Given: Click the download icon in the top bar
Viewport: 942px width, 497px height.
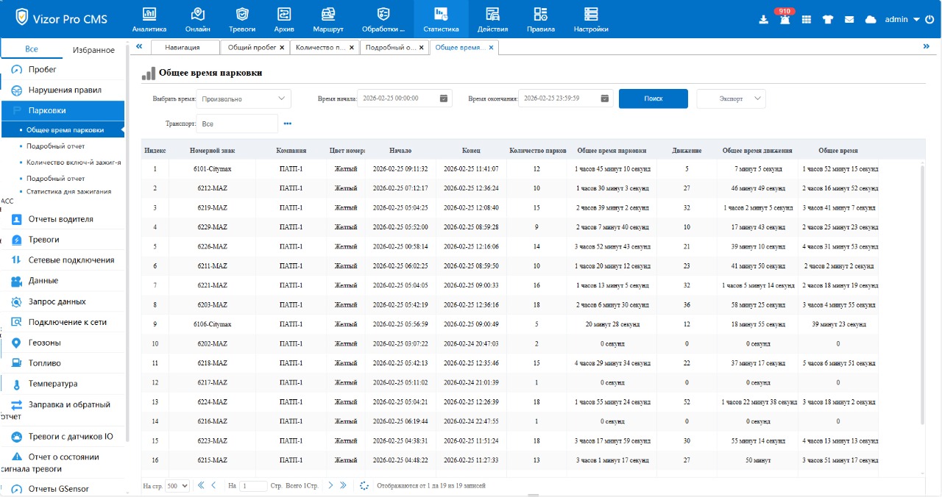Looking at the screenshot, I should (x=763, y=20).
